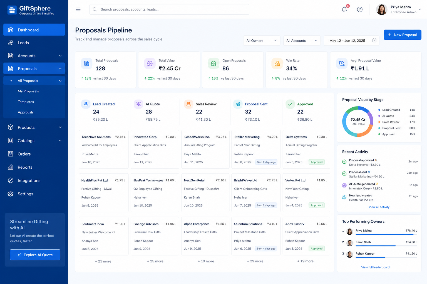The height and width of the screenshot is (284, 427).
Task: Open the All Accounts dropdown
Action: [302, 40]
